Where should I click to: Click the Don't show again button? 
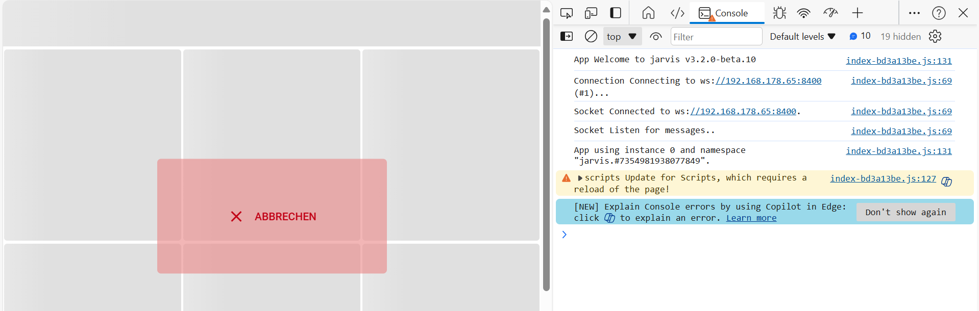(x=905, y=213)
